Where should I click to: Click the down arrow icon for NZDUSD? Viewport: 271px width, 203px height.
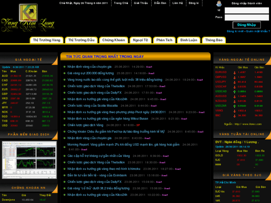(x=234, y=101)
